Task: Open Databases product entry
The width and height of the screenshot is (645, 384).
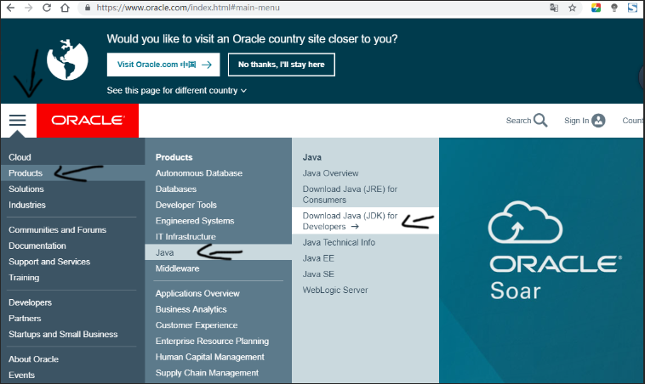Action: click(x=176, y=189)
